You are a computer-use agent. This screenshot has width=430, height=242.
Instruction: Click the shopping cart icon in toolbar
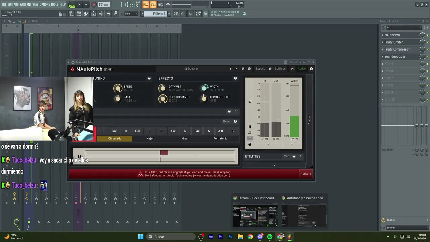(205, 14)
